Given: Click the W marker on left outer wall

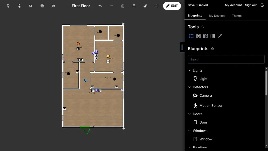Looking at the screenshot, I should point(64,109).
